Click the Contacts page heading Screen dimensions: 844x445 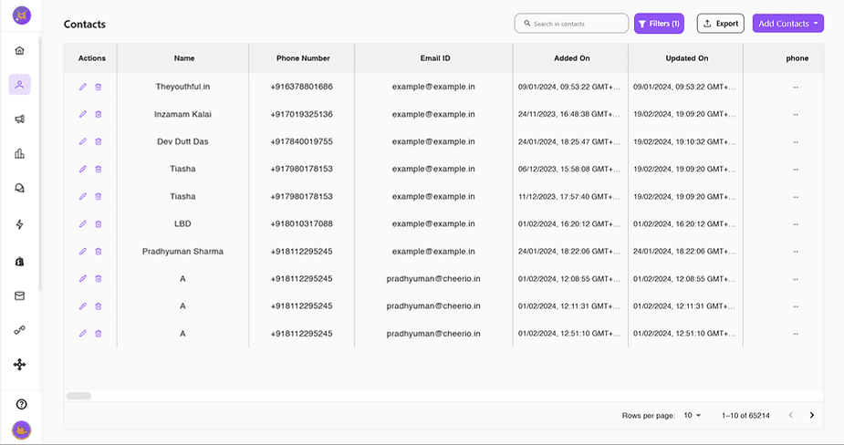point(85,25)
